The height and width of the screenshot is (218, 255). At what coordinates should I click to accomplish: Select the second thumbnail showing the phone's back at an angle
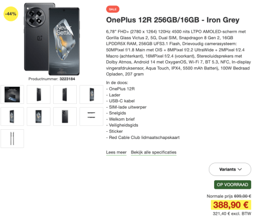(x=39, y=94)
